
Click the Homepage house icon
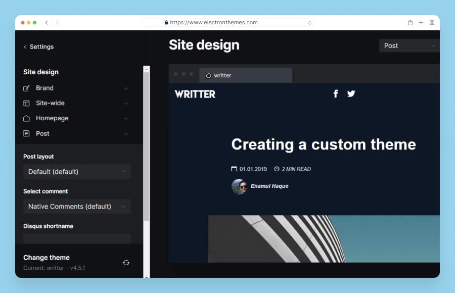[x=26, y=118]
